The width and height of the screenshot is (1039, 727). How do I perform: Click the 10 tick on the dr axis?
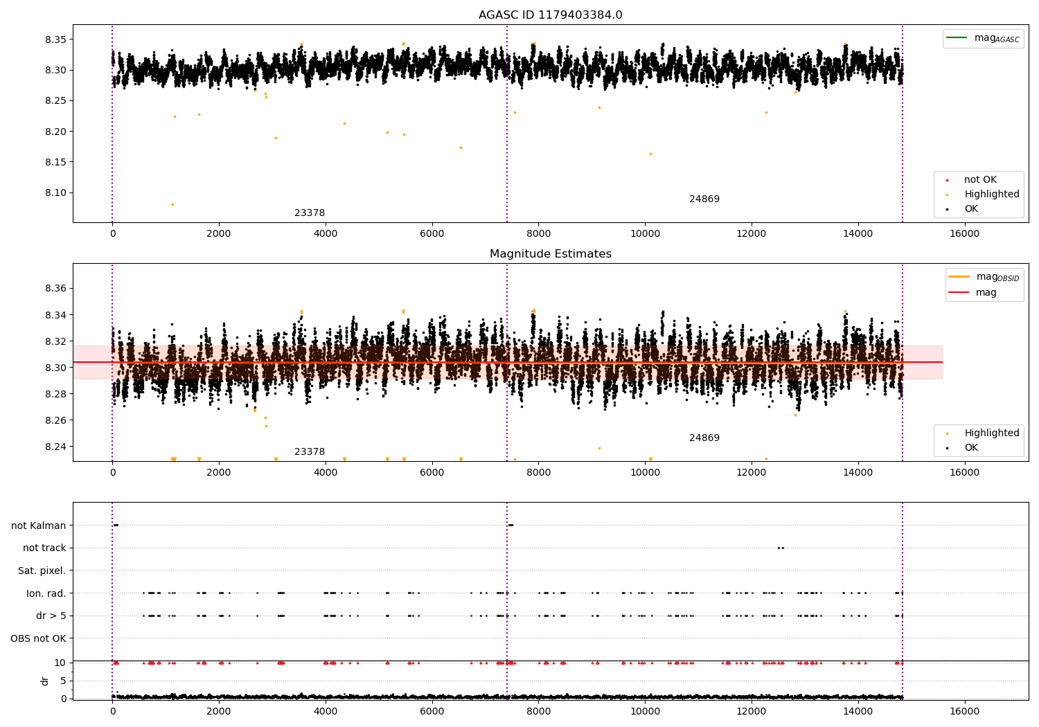60,663
